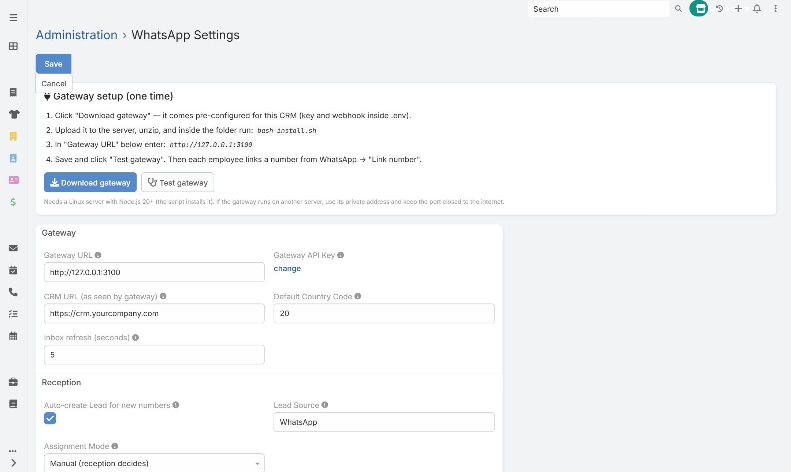Open the briefcase icon in sidebar
The height and width of the screenshot is (472, 791).
point(13,382)
